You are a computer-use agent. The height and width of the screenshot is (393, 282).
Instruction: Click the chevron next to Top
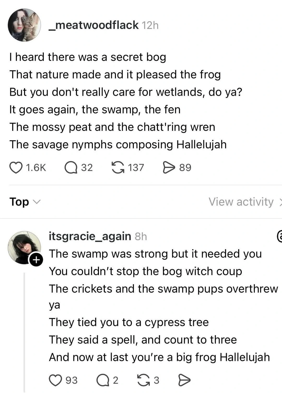[37, 202]
